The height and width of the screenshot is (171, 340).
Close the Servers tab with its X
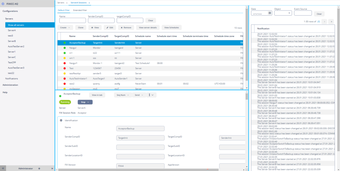[66, 3]
